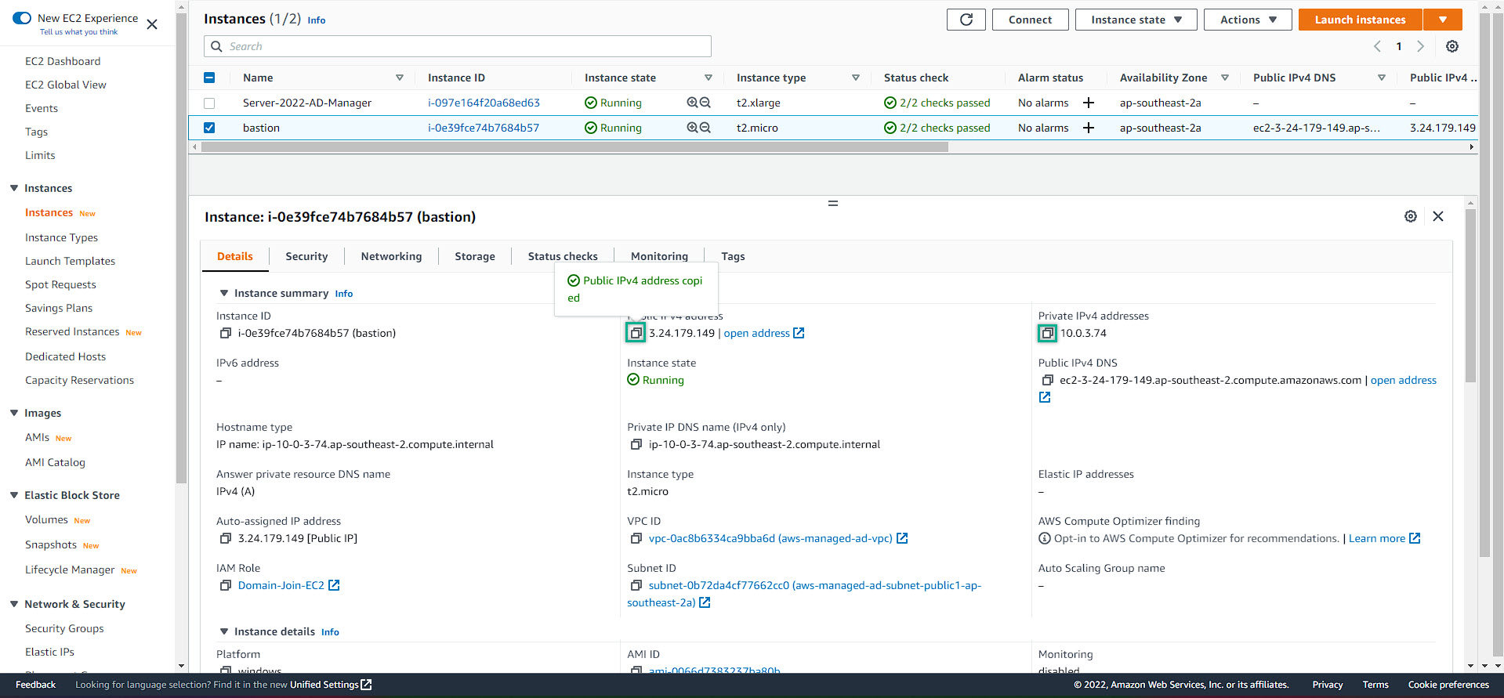Viewport: 1504px width, 698px height.
Task: Open instance ID link i-097e164f20a68ed63
Action: 484,103
